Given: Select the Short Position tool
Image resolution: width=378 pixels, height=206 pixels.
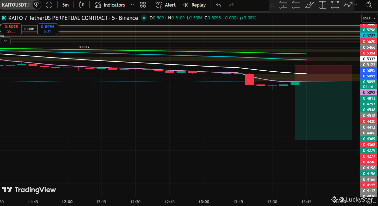Looking at the screenshot, I should click(x=283, y=5).
